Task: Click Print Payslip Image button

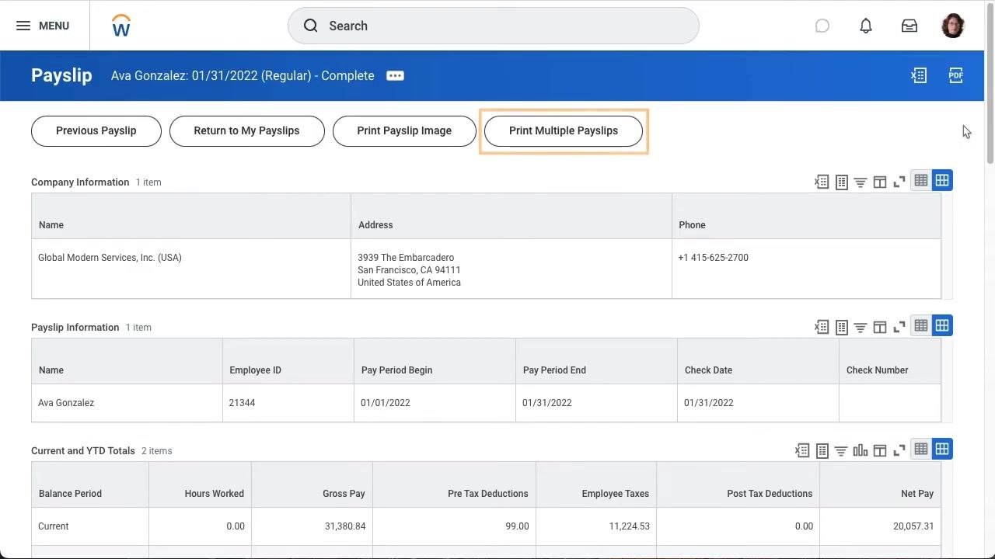Action: tap(404, 130)
